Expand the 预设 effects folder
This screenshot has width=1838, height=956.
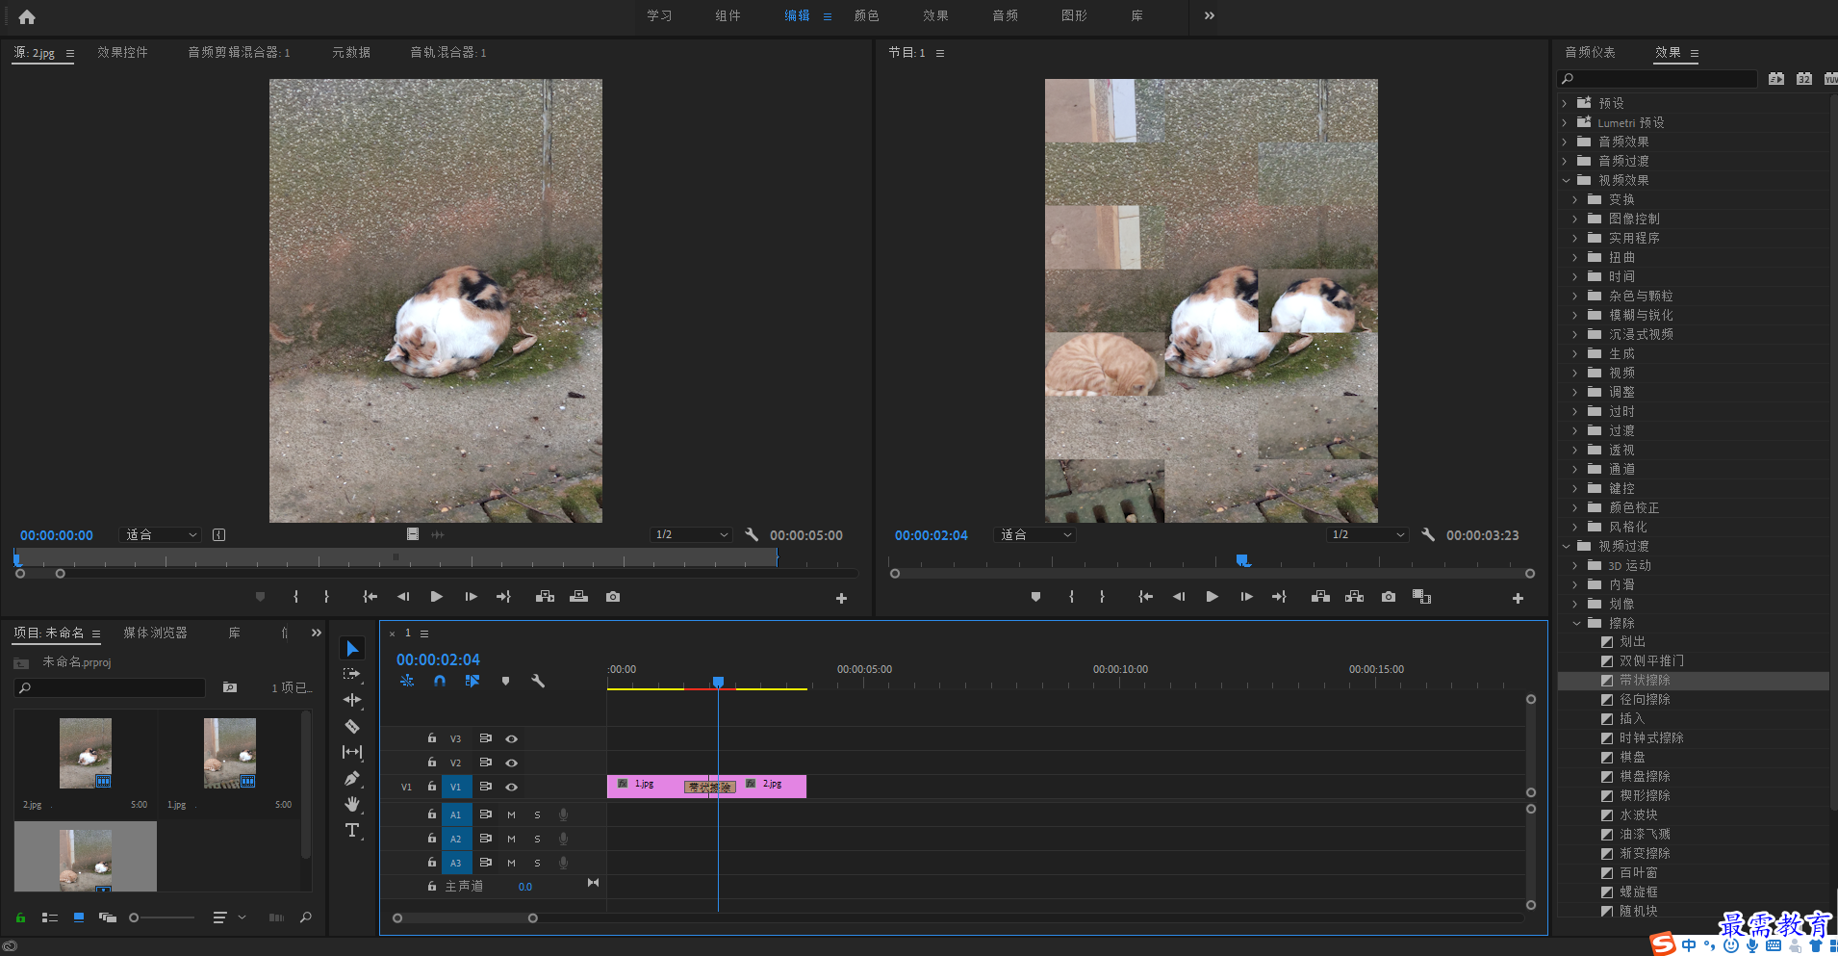(x=1565, y=103)
